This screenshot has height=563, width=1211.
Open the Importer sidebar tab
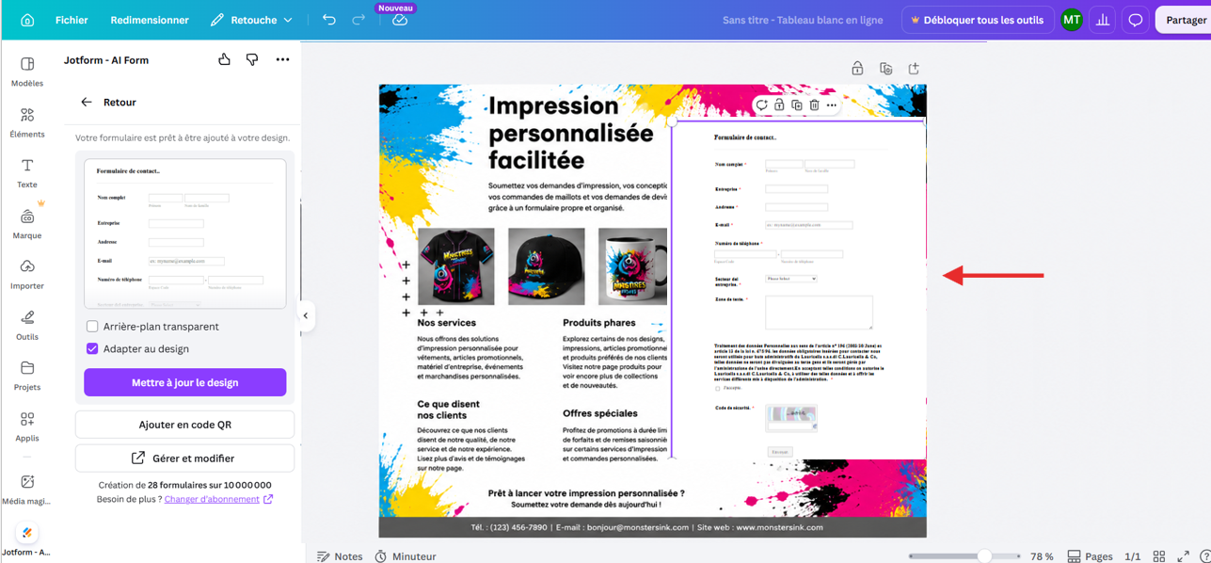27,275
